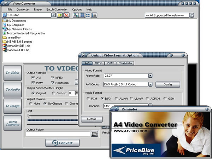Select PCM audio format

pyautogui.click(x=88, y=99)
